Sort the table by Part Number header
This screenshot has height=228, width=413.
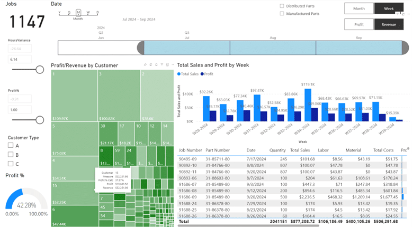pyautogui.click(x=218, y=150)
